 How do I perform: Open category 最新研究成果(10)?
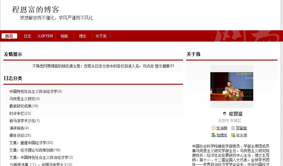(x=24, y=106)
